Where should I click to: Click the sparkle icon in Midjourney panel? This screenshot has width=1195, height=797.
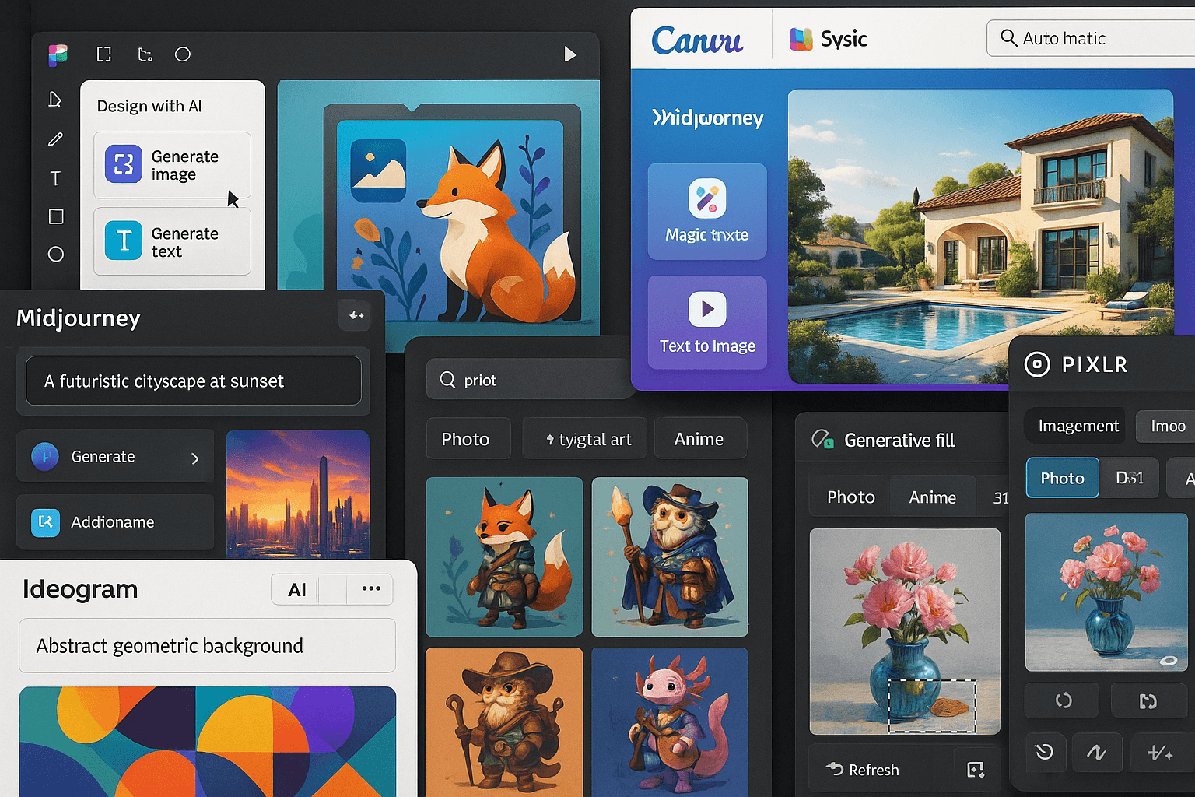click(x=356, y=315)
